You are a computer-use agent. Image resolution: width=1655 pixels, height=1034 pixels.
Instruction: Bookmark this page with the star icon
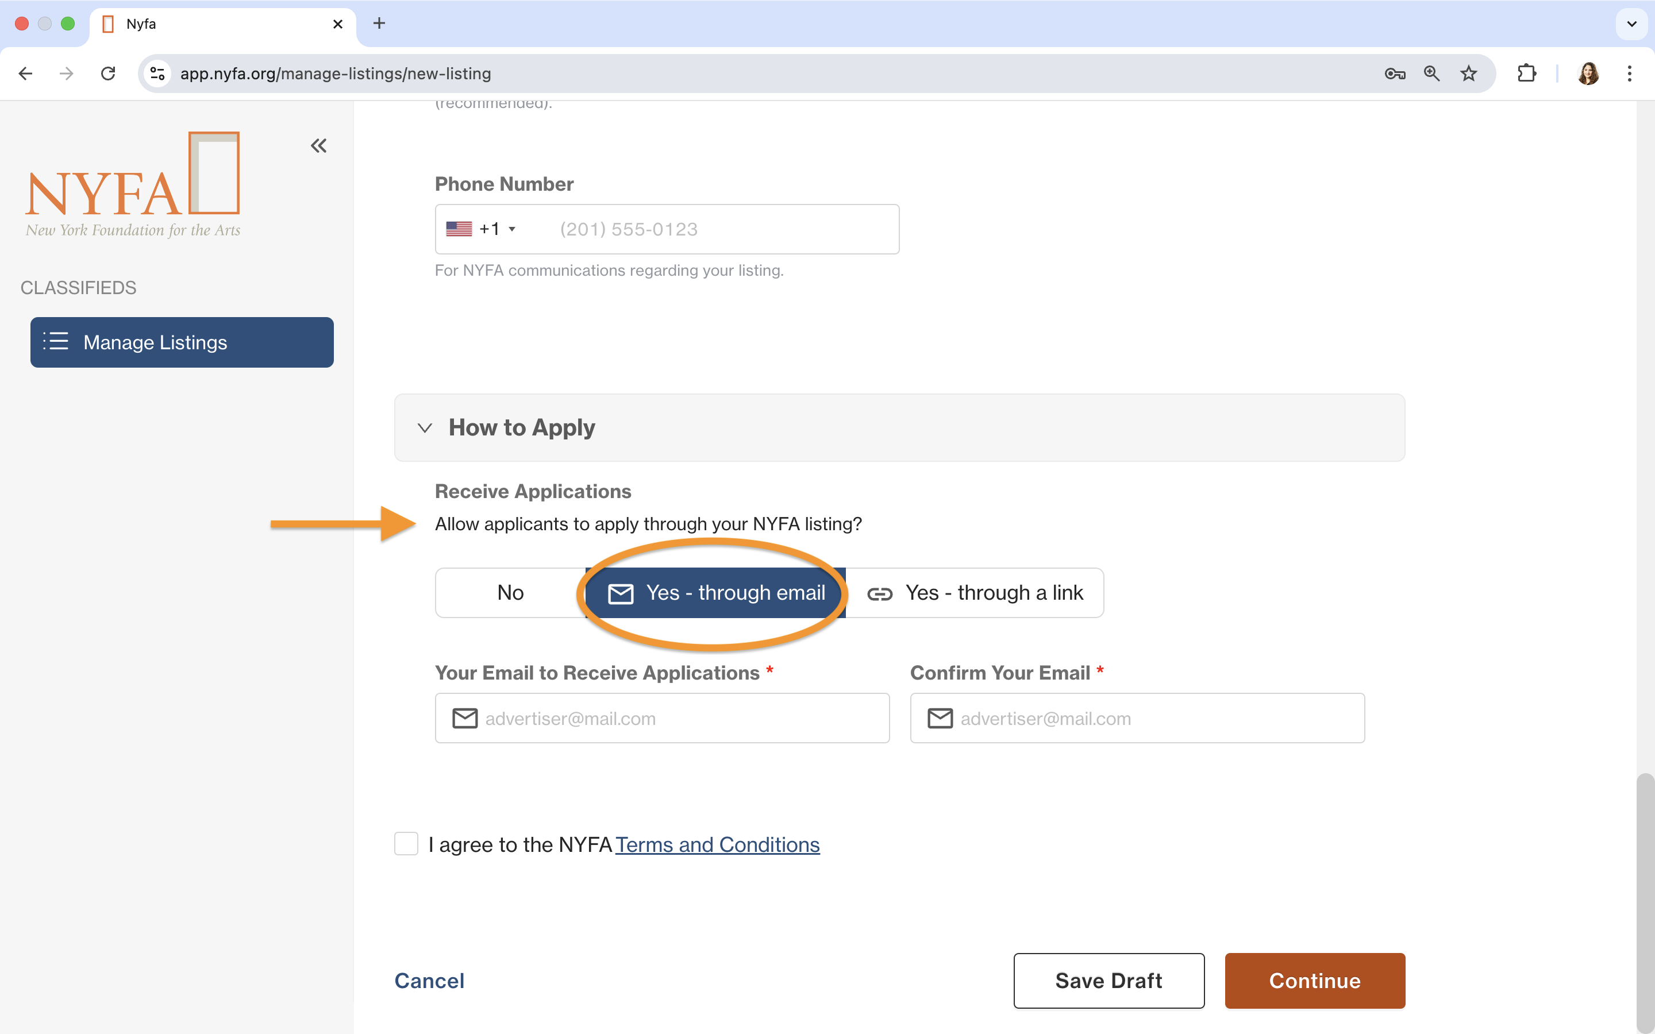1468,73
